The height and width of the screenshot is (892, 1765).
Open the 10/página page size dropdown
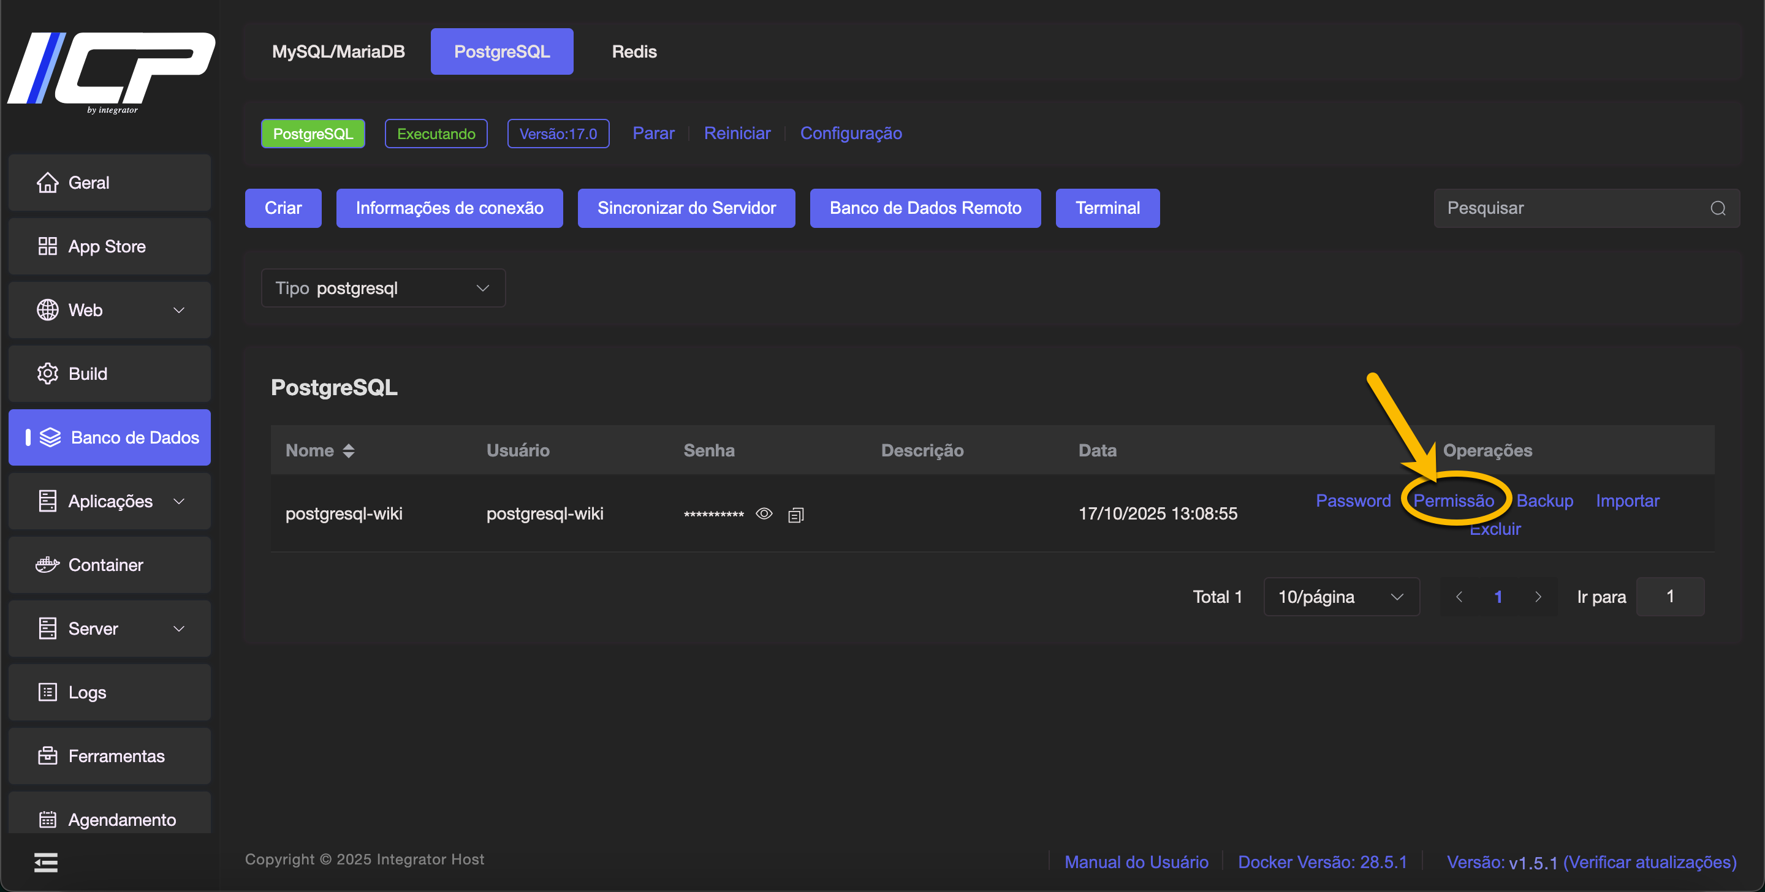pos(1340,597)
